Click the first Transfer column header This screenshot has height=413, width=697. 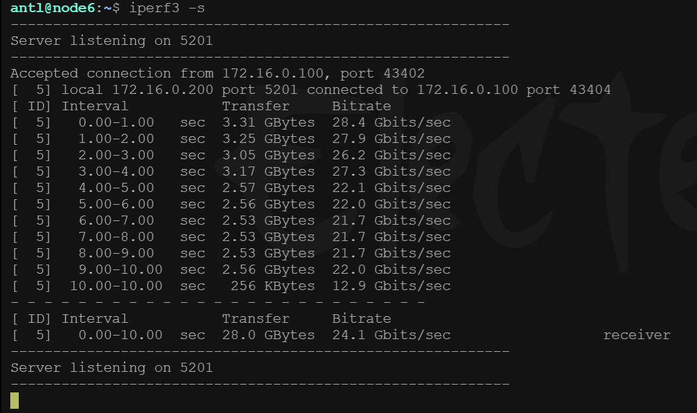255,106
